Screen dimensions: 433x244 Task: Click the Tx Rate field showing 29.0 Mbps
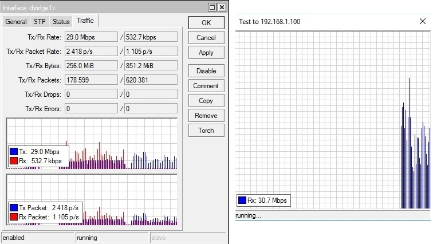point(90,37)
